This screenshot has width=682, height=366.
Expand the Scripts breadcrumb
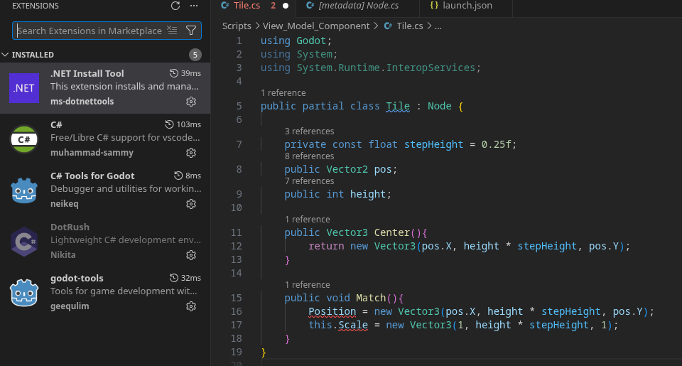pos(237,26)
